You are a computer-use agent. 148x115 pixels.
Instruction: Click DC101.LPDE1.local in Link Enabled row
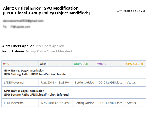coord(111,83)
